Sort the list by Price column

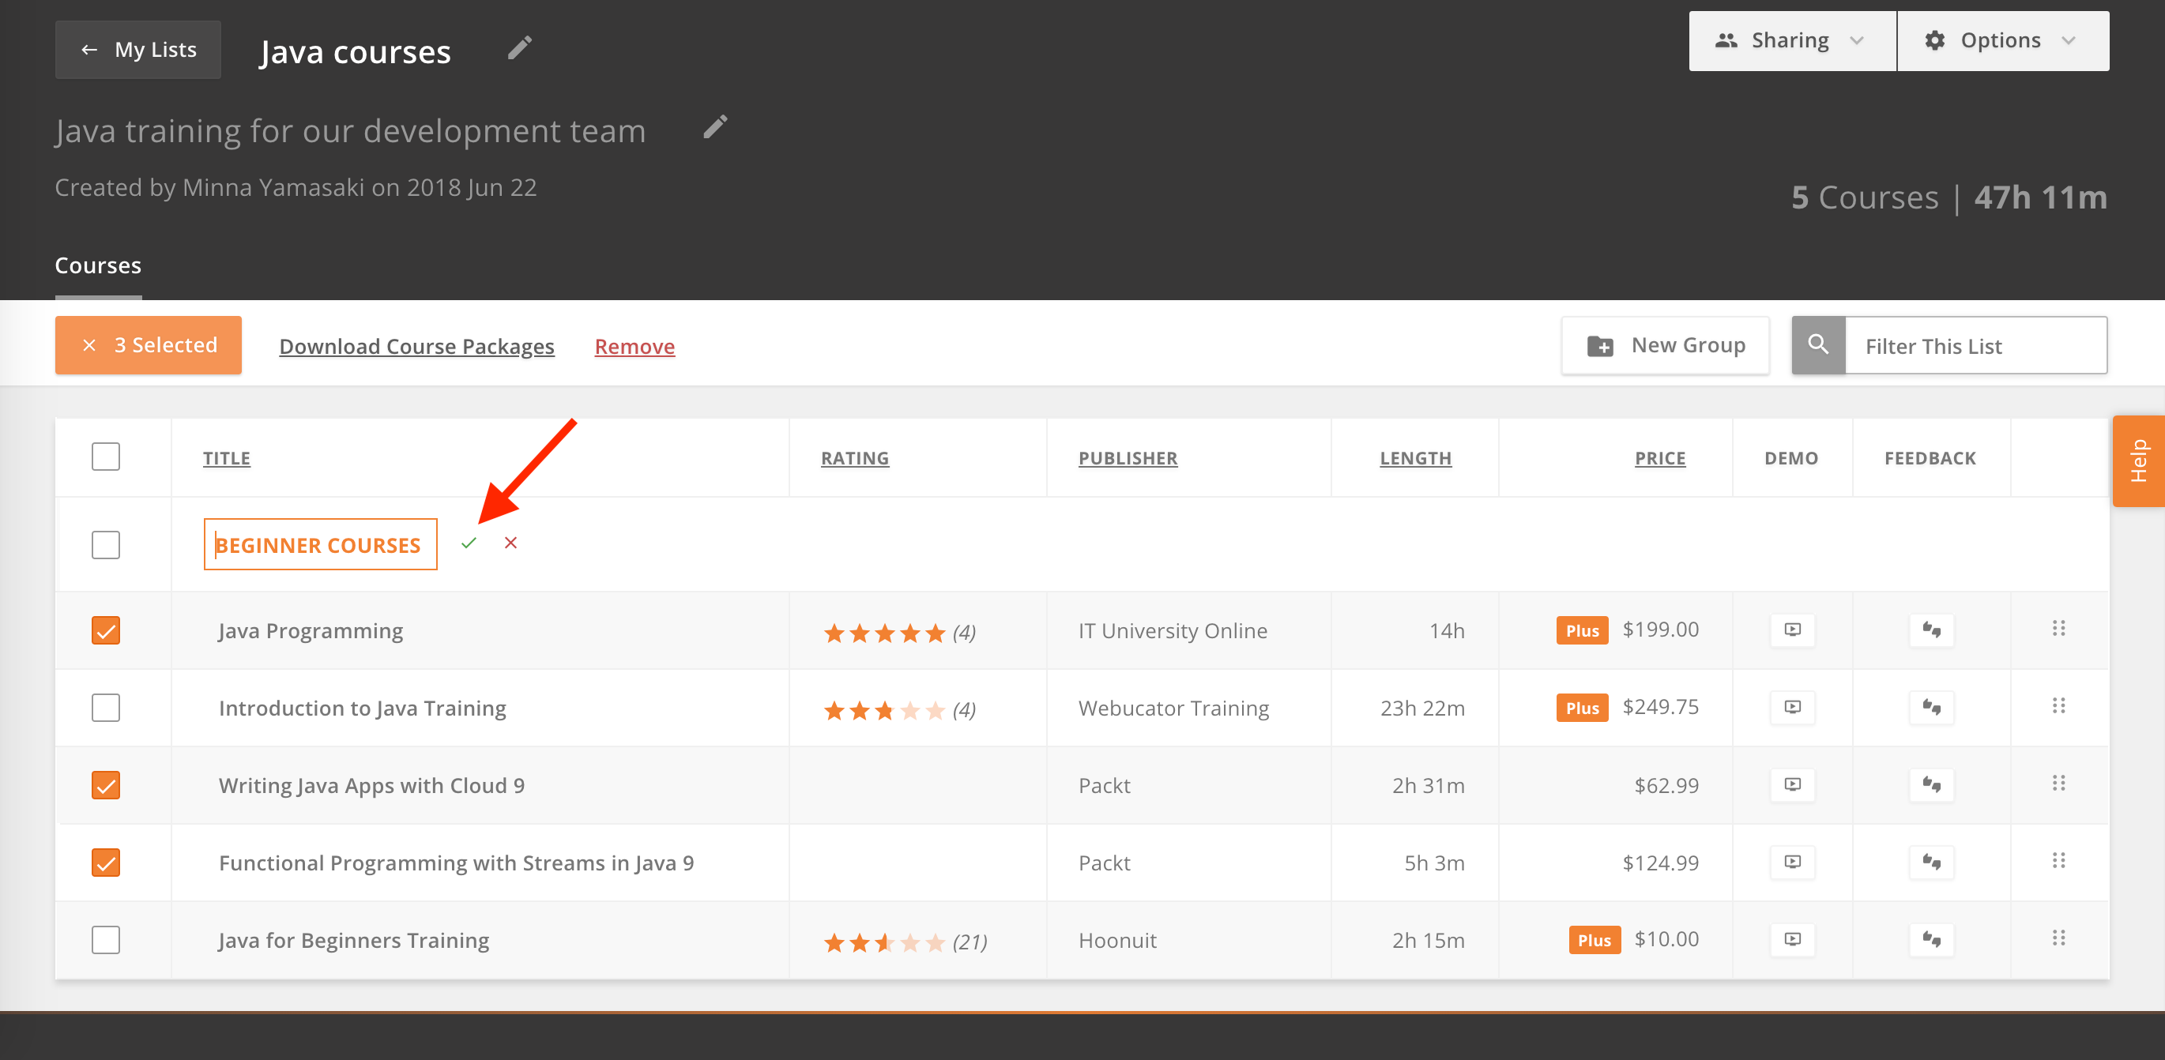(1659, 459)
